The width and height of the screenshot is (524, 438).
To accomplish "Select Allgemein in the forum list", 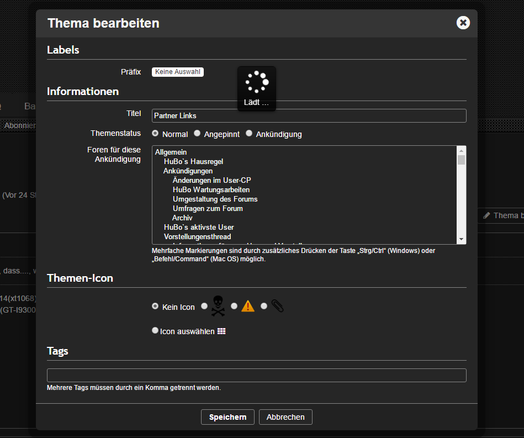I will tap(171, 152).
